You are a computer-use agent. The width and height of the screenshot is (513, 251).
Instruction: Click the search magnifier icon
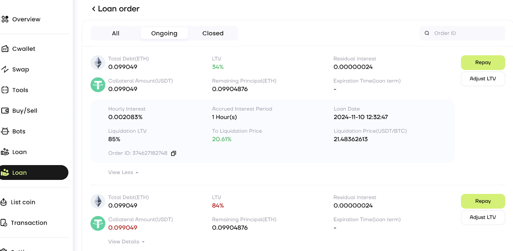pyautogui.click(x=427, y=33)
